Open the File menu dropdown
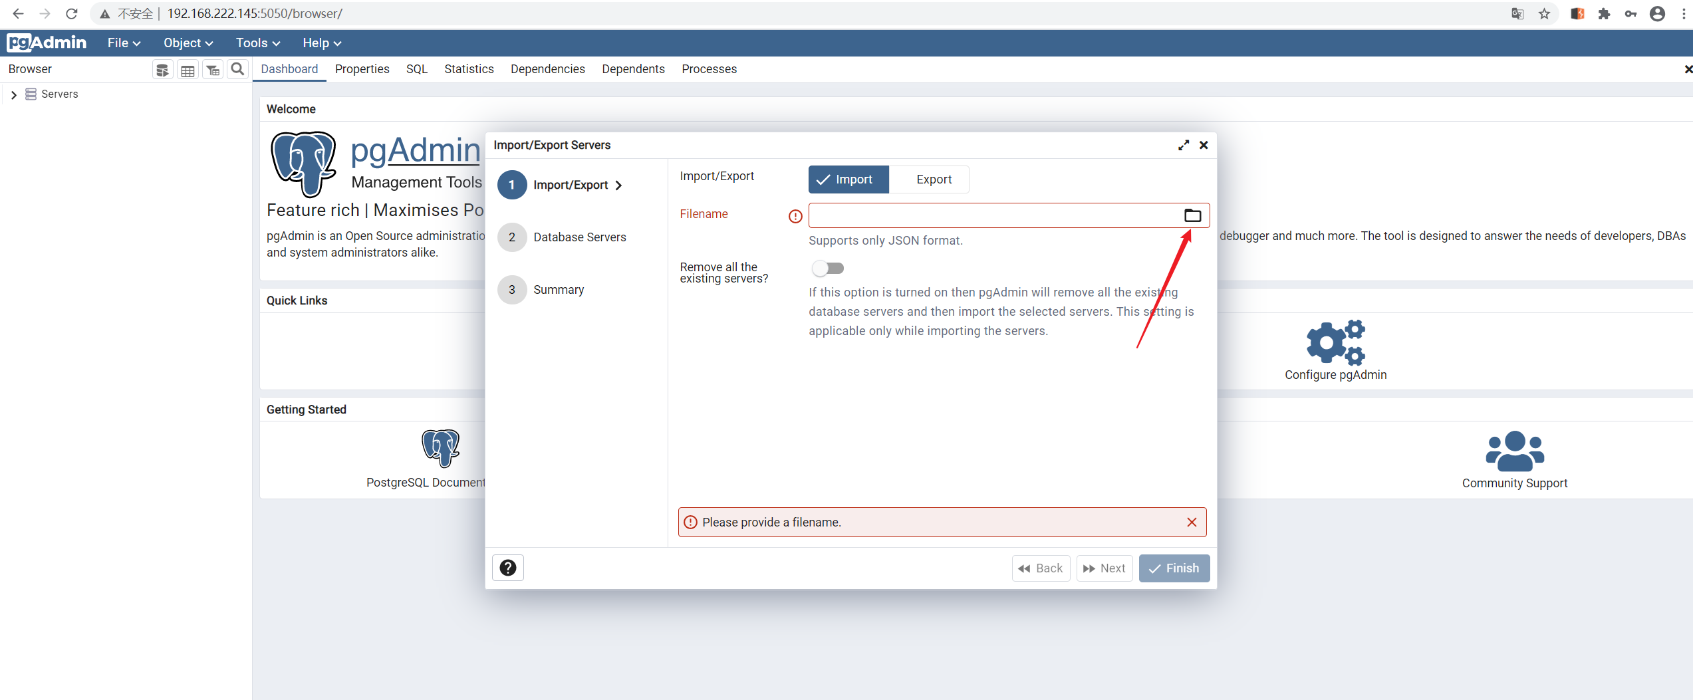The height and width of the screenshot is (700, 1693). pyautogui.click(x=124, y=43)
